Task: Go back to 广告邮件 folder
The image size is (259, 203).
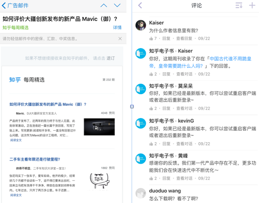Action: [x=15, y=5]
